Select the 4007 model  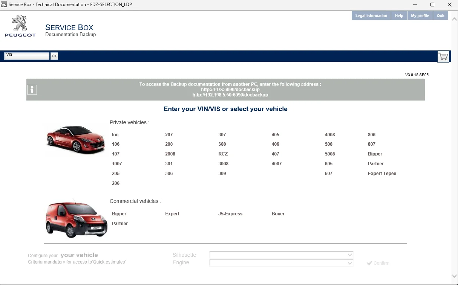click(x=277, y=164)
